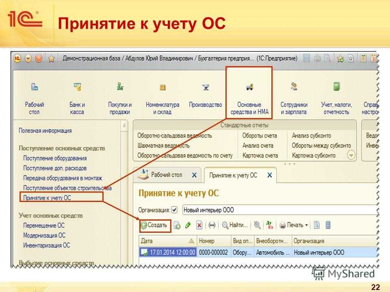390x292 pixels.
Task: Click the left panel scrollbar up arrow
Action: (x=124, y=126)
